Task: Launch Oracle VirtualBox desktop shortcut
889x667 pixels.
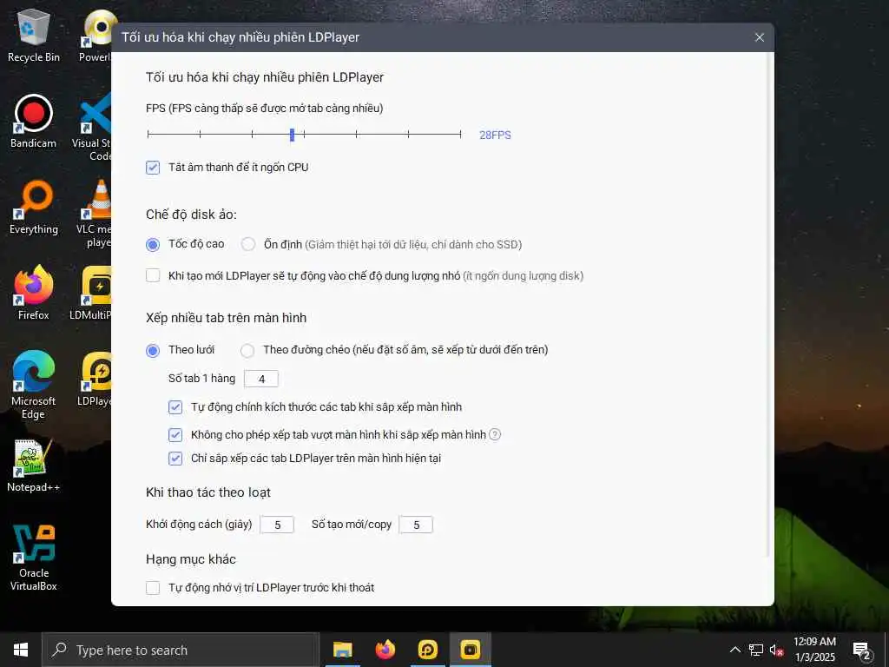Action: pos(34,558)
